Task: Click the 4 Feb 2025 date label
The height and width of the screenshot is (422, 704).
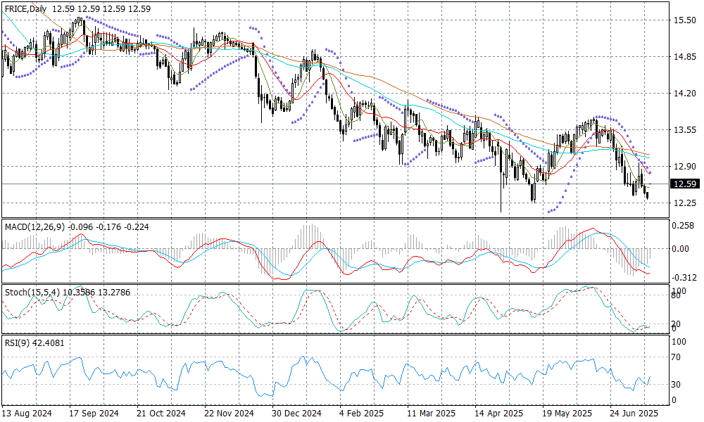Action: coord(362,414)
